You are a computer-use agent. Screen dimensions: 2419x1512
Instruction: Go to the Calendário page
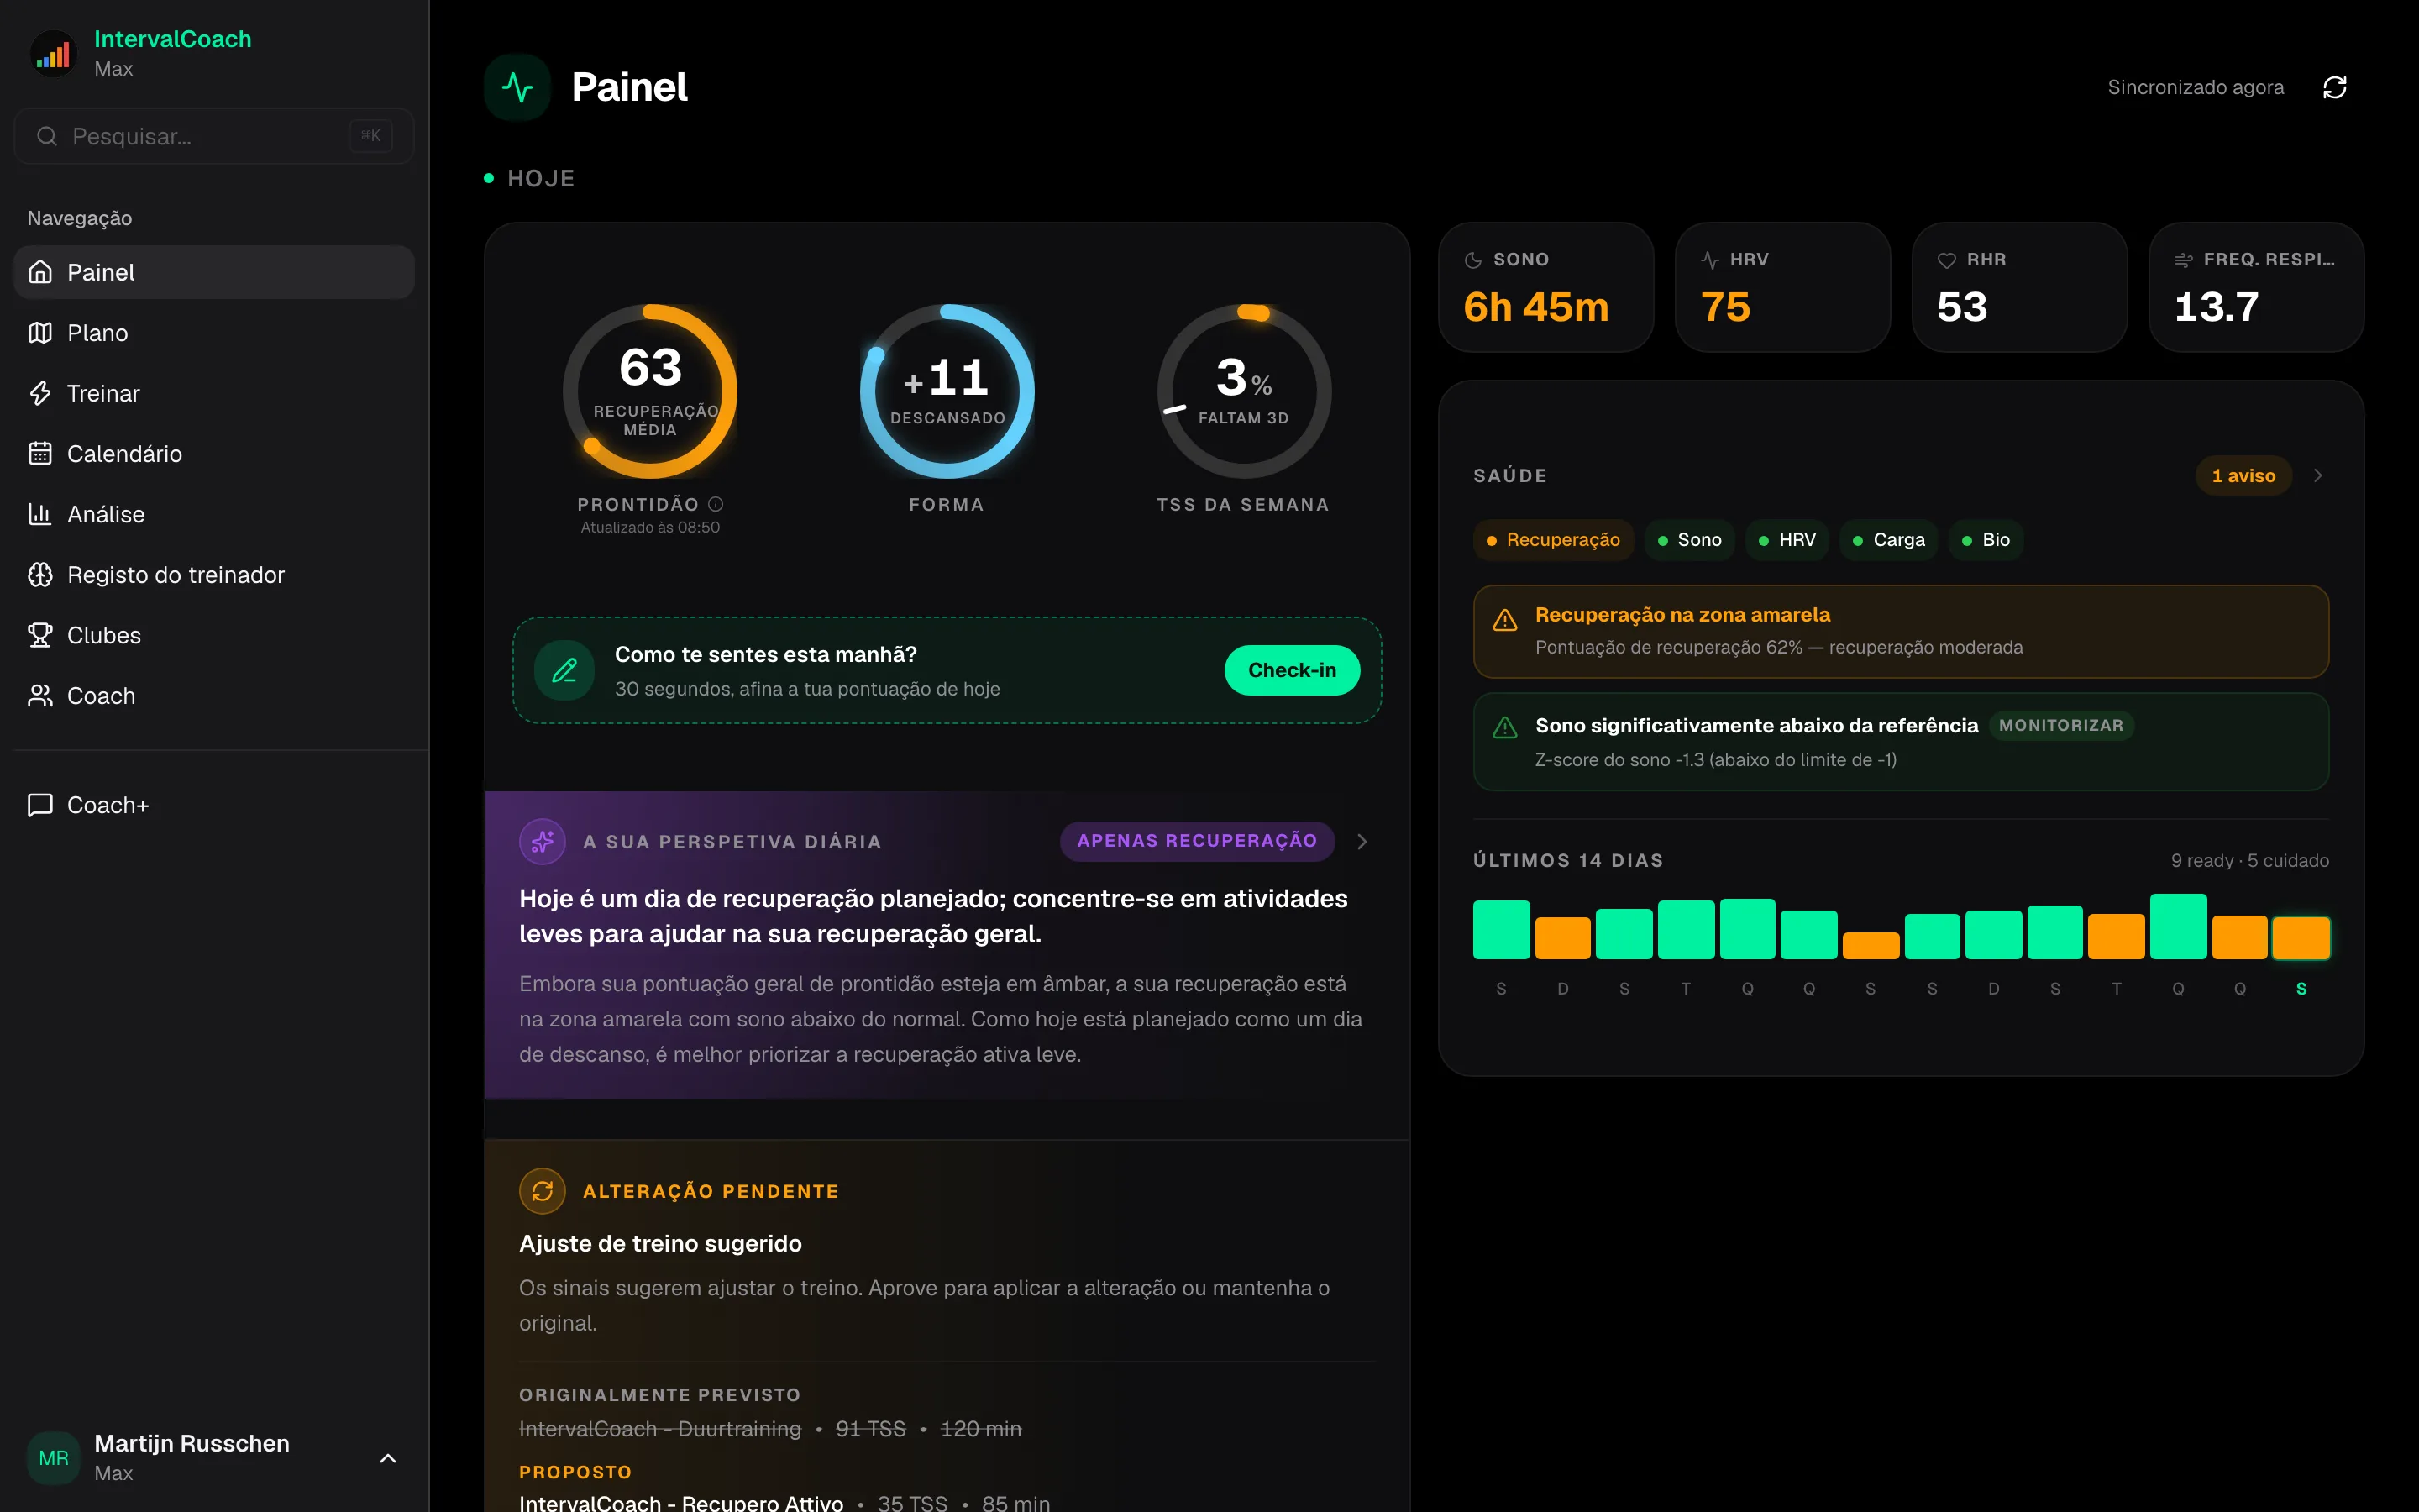(x=214, y=454)
